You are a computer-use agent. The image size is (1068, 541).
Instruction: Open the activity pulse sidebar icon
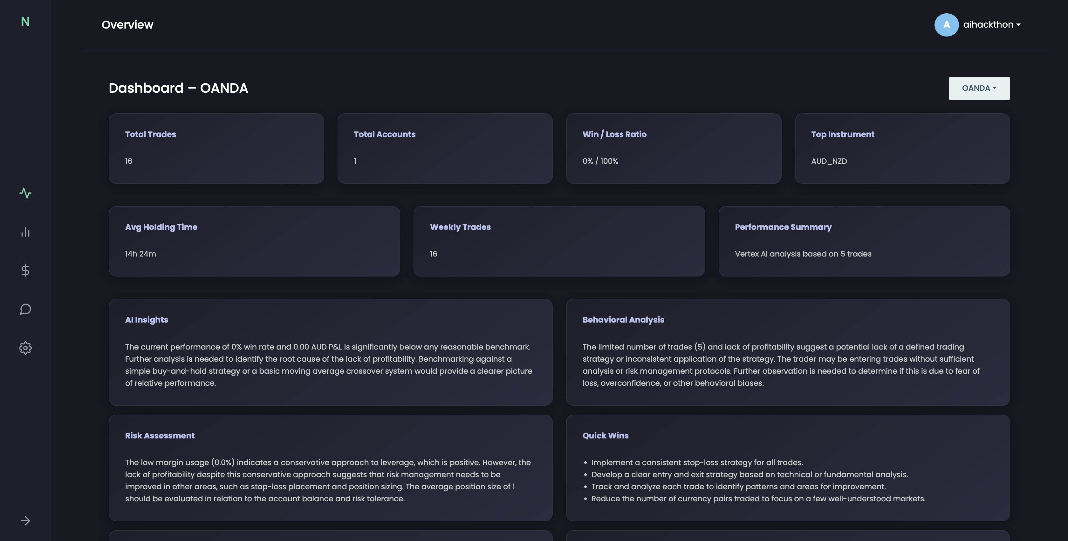point(25,193)
